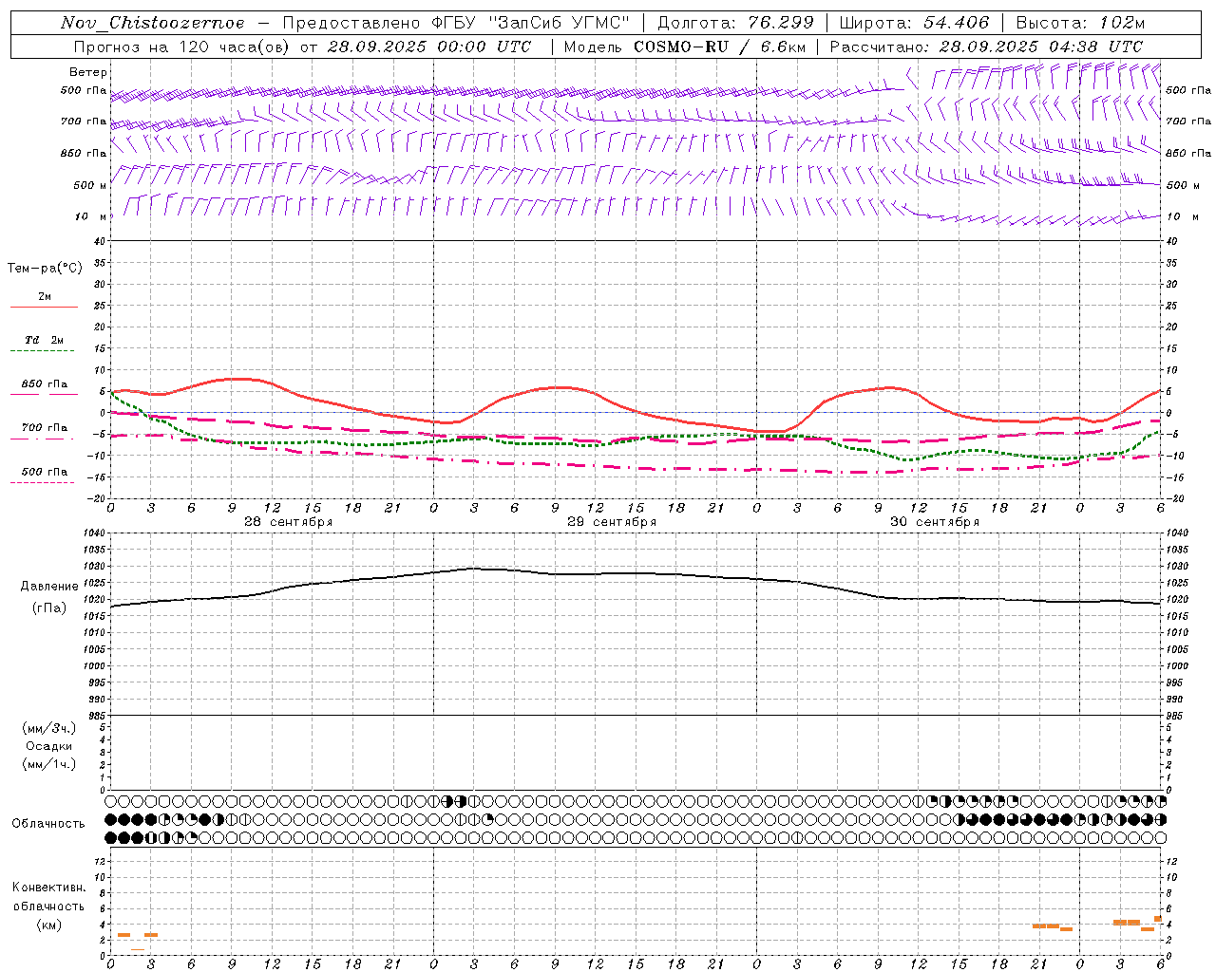Click the '(мм/1ч.)' precipitation unit
This screenshot has height=972, width=1216.
[49, 764]
